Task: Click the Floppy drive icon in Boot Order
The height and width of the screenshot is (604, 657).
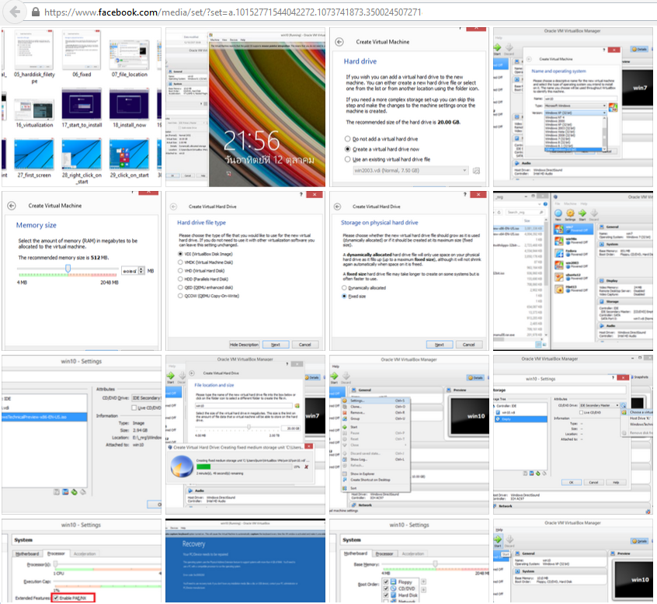Action: [394, 581]
